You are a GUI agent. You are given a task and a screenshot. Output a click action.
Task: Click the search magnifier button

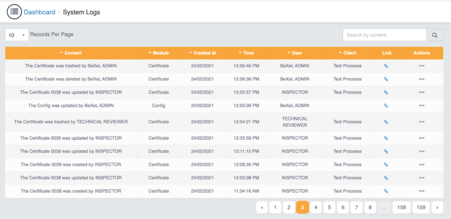click(435, 35)
